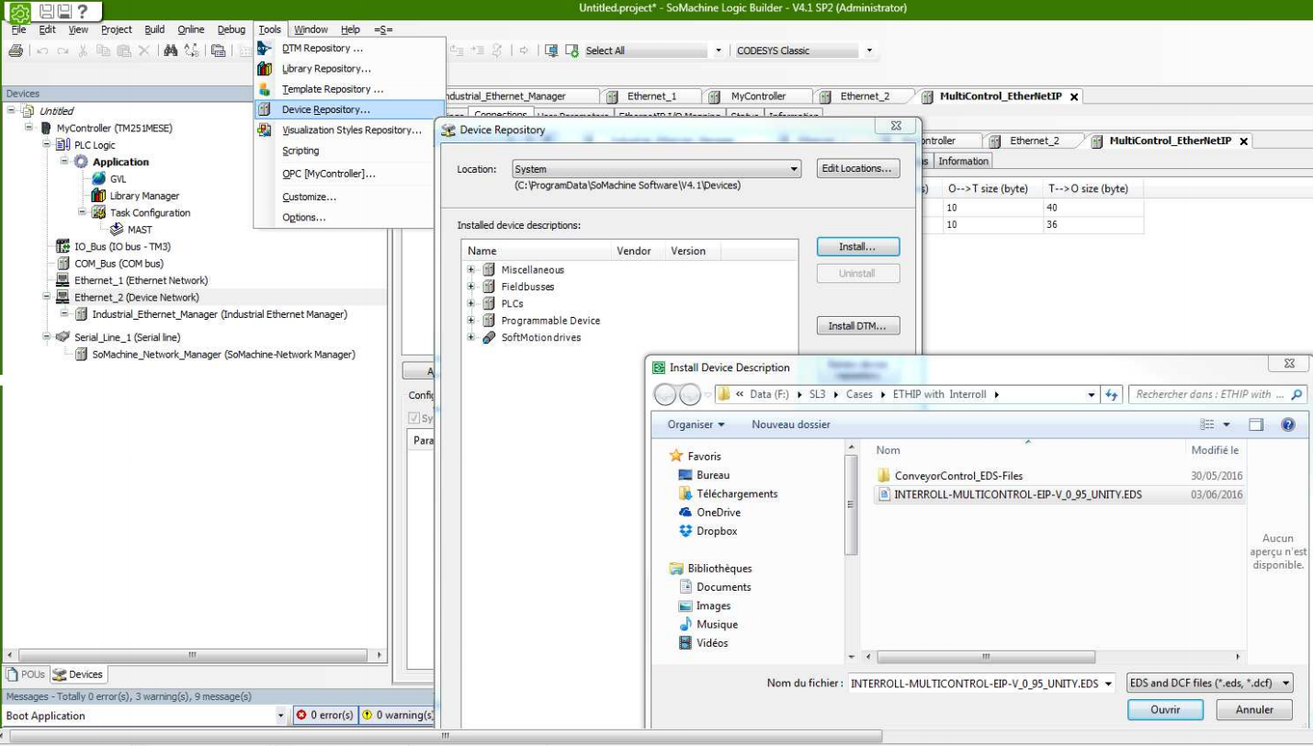The image size is (1313, 746).
Task: Expand the SoftMotion drives category
Action: (471, 337)
